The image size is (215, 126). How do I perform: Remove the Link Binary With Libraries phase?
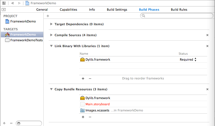(207, 46)
